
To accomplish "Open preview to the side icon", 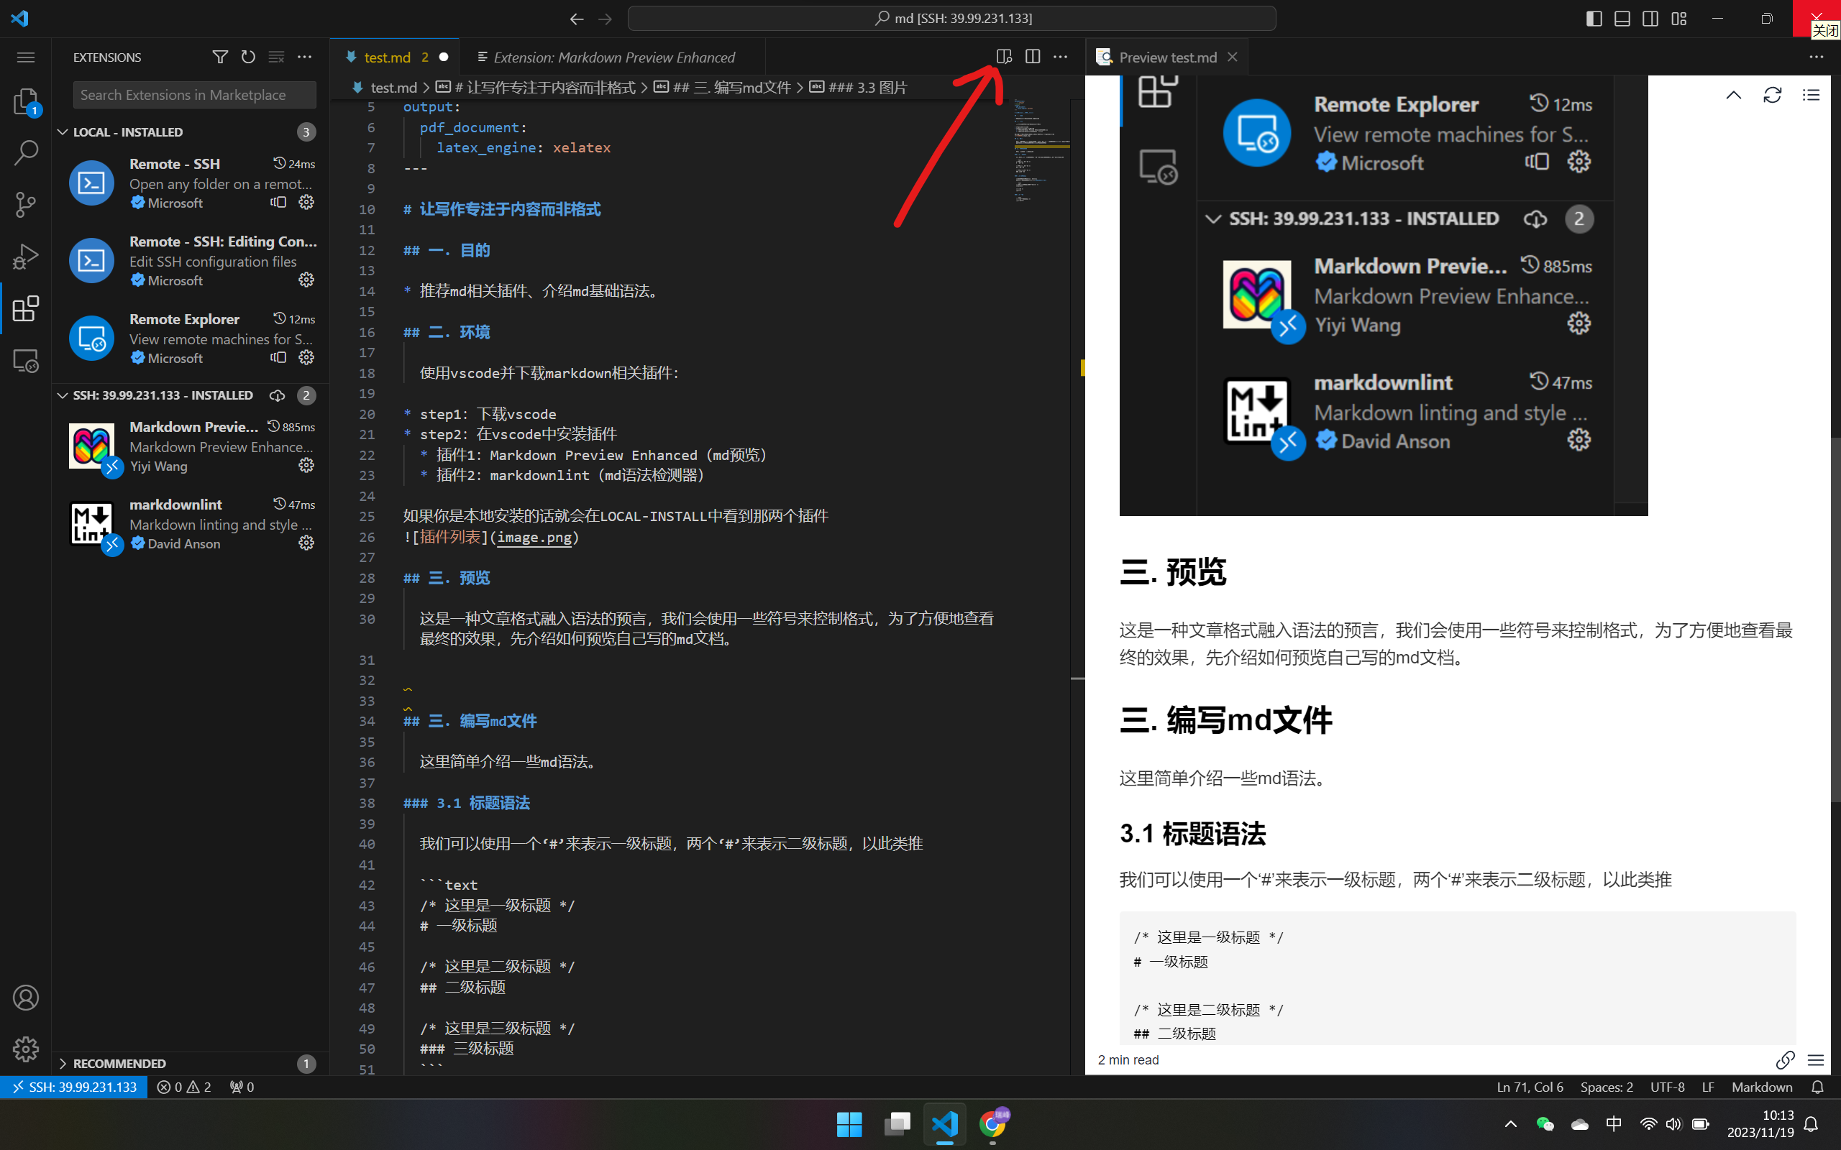I will coord(1004,57).
